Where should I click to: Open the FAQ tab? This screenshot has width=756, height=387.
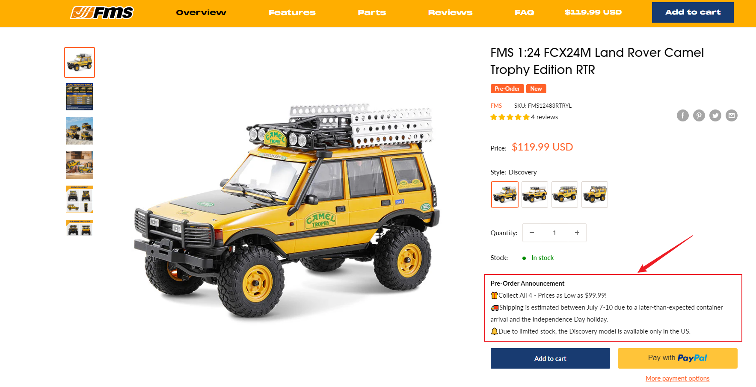[524, 12]
